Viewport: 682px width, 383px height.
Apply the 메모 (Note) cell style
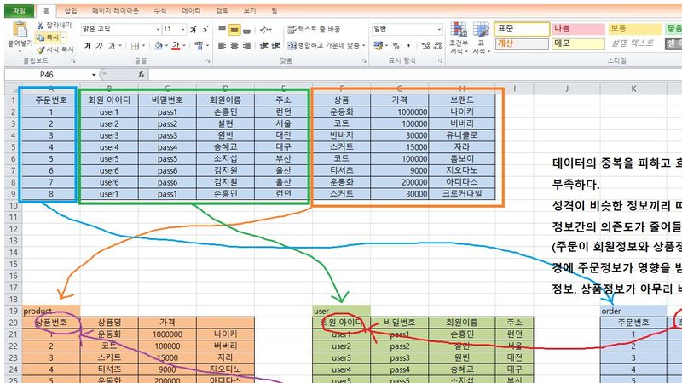579,43
